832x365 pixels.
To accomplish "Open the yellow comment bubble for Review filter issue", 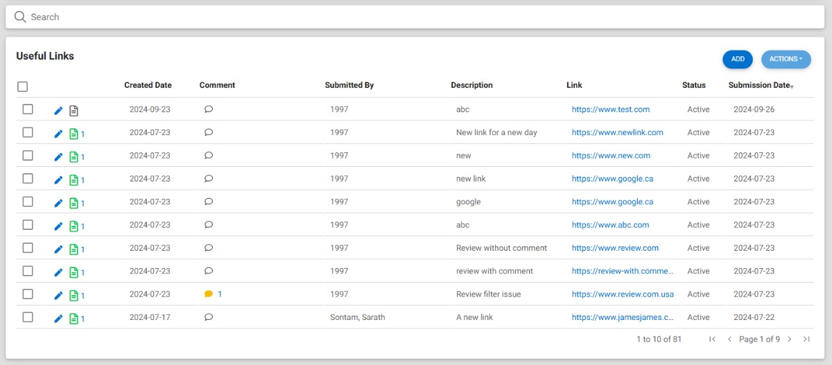I will point(209,294).
